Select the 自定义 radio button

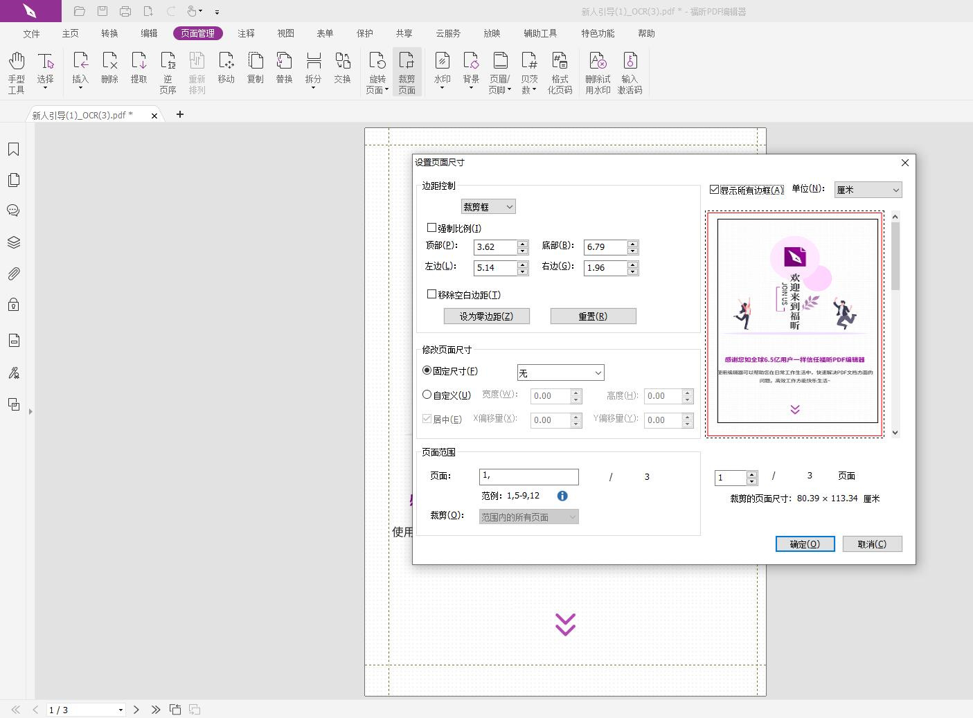427,395
